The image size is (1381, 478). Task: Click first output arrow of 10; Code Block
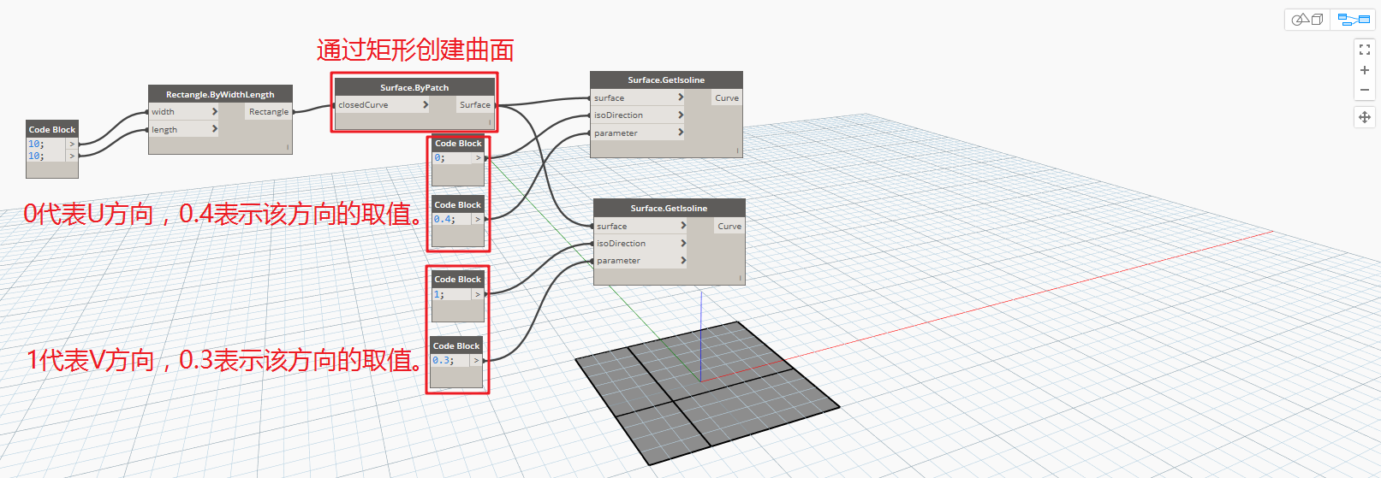[72, 144]
